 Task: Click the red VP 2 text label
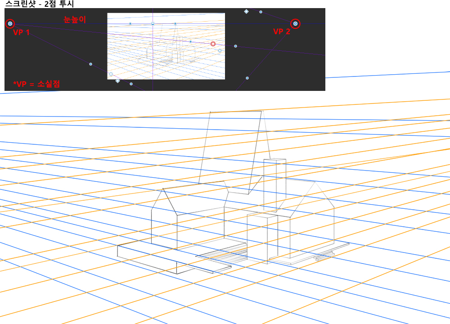(x=282, y=31)
